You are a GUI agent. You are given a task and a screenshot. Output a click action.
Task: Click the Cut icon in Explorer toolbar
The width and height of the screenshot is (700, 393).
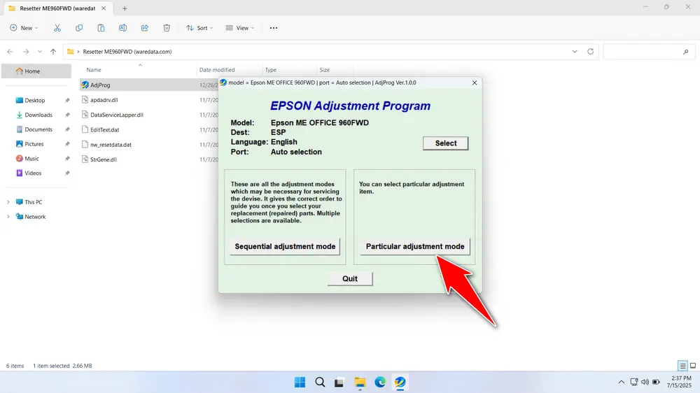57,28
